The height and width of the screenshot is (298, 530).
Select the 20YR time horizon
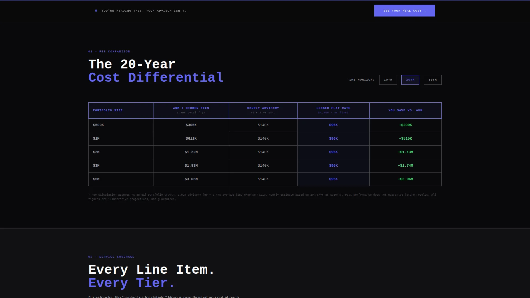(410, 80)
